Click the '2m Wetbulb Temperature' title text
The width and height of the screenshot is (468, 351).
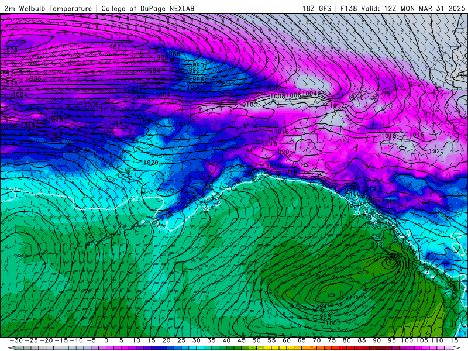(x=48, y=9)
